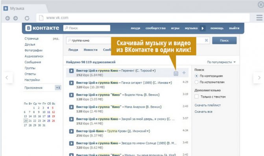Click the browser forward arrow
Viewport: 264px width, 156px height.
(x=15, y=18)
